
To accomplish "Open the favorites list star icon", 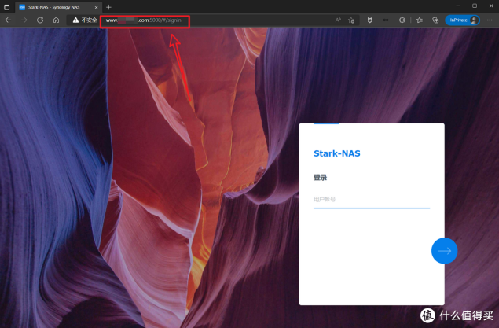I will point(420,20).
